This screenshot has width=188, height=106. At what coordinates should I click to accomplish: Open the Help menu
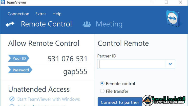coord(57,14)
